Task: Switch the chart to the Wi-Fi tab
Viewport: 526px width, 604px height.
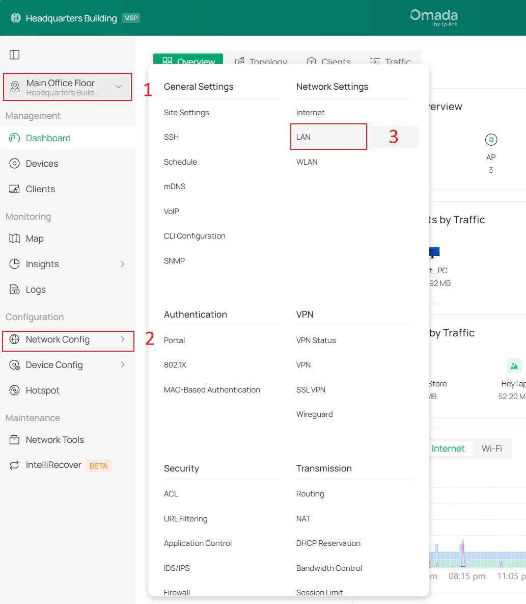Action: coord(491,449)
